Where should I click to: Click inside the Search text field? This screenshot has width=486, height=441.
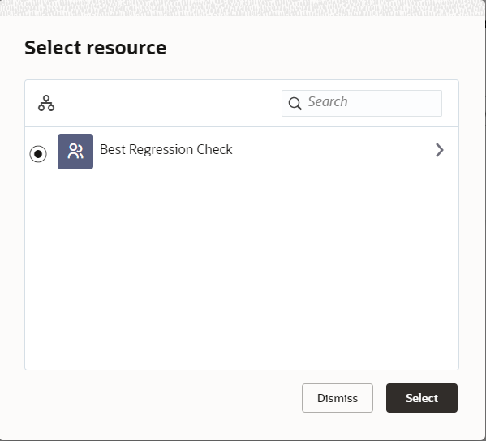tap(362, 104)
